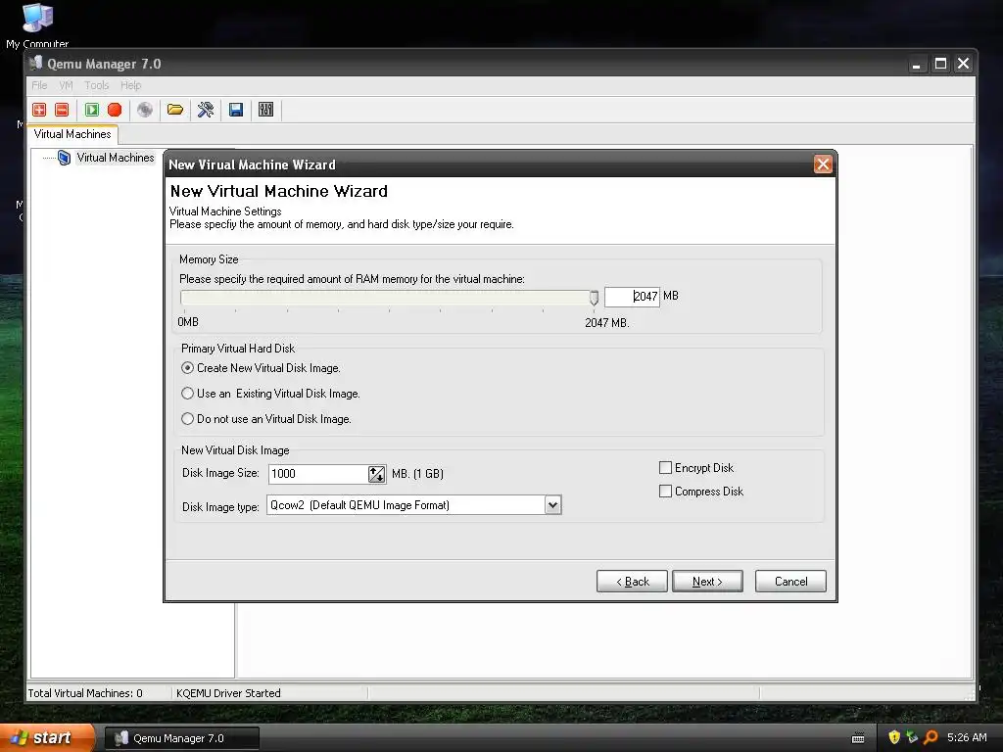Screen dimensions: 1003x752
Task: Click the Cancel button in wizard
Action: (790, 582)
